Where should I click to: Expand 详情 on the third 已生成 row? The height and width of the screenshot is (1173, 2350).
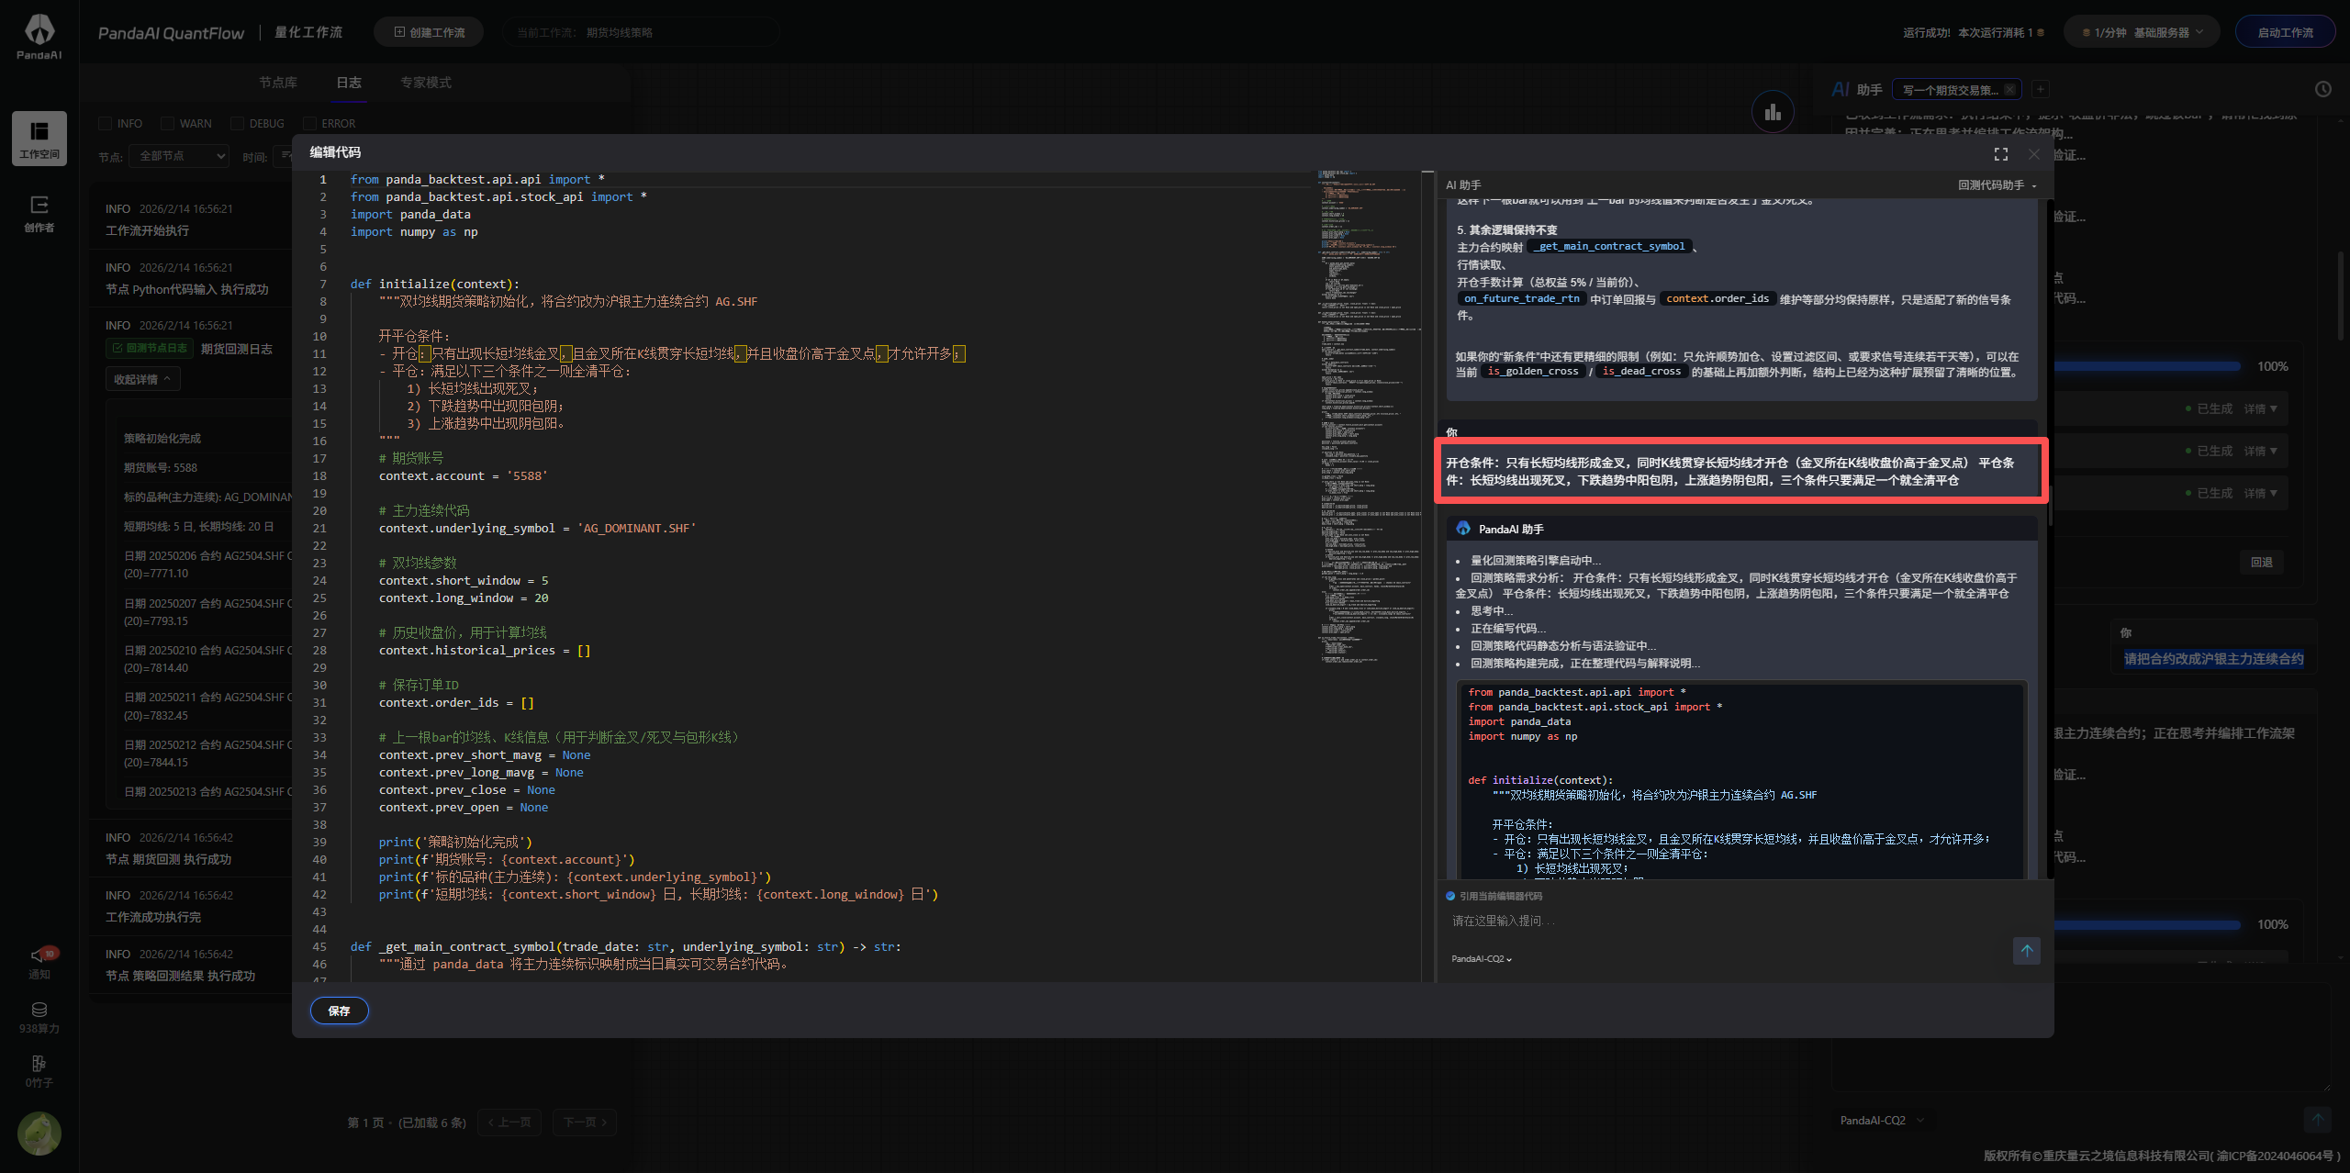(x=2260, y=494)
